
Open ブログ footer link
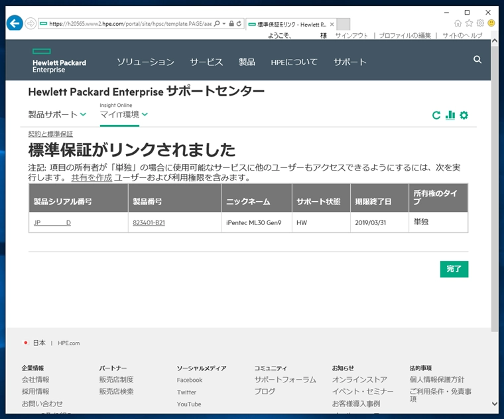pyautogui.click(x=265, y=392)
